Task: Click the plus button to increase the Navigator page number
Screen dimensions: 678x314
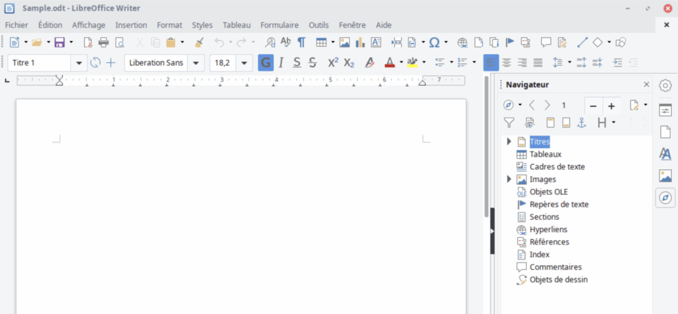Action: (x=611, y=106)
